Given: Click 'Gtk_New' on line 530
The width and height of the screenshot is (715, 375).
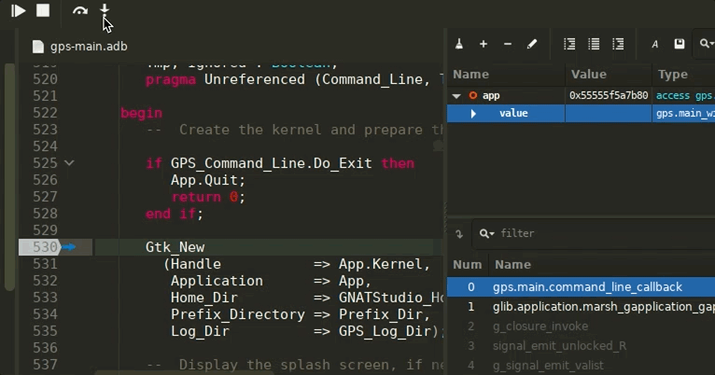Looking at the screenshot, I should [x=175, y=247].
